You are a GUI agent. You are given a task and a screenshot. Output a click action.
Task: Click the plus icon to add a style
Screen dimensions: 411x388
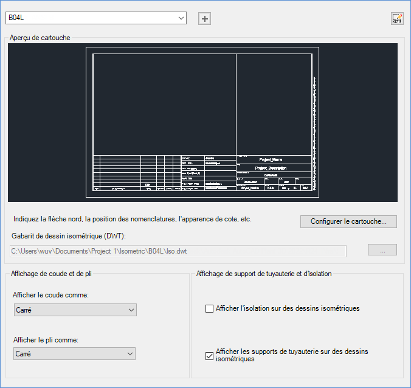pos(204,19)
